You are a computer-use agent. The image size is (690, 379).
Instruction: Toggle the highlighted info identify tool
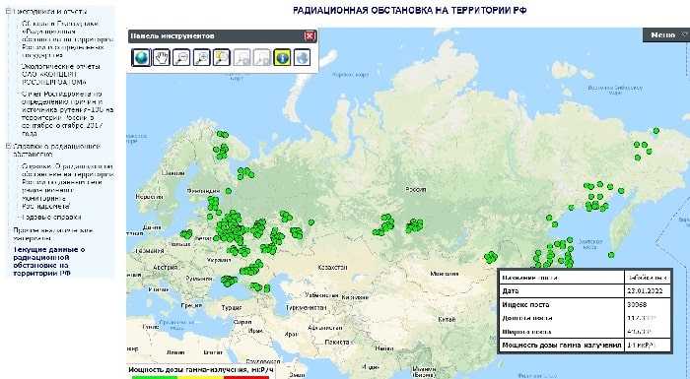pyautogui.click(x=282, y=58)
